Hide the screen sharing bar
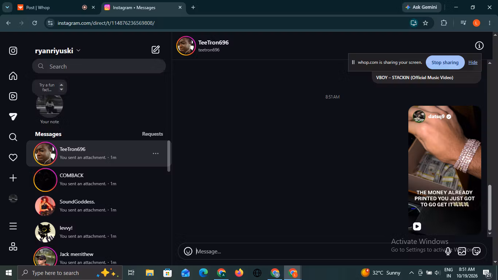This screenshot has width=498, height=280. (x=473, y=62)
